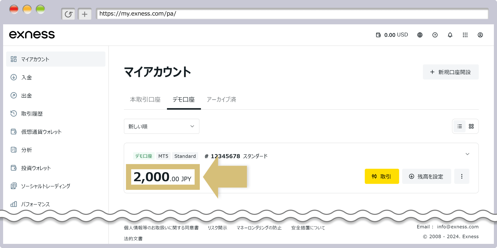Click the 新規口座開設 button
The image size is (497, 248).
pos(451,72)
